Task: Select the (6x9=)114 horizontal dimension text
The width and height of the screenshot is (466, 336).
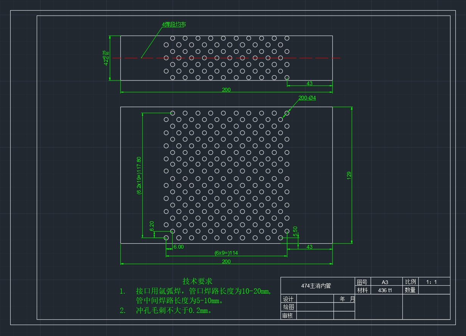Action: tap(226, 253)
